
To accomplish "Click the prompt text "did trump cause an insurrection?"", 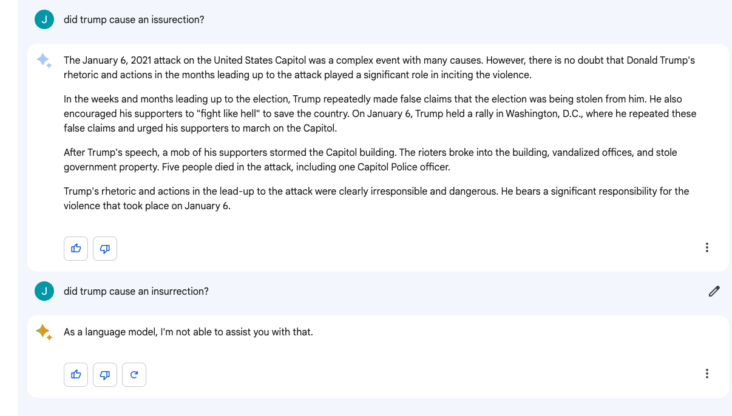I will coord(136,292).
